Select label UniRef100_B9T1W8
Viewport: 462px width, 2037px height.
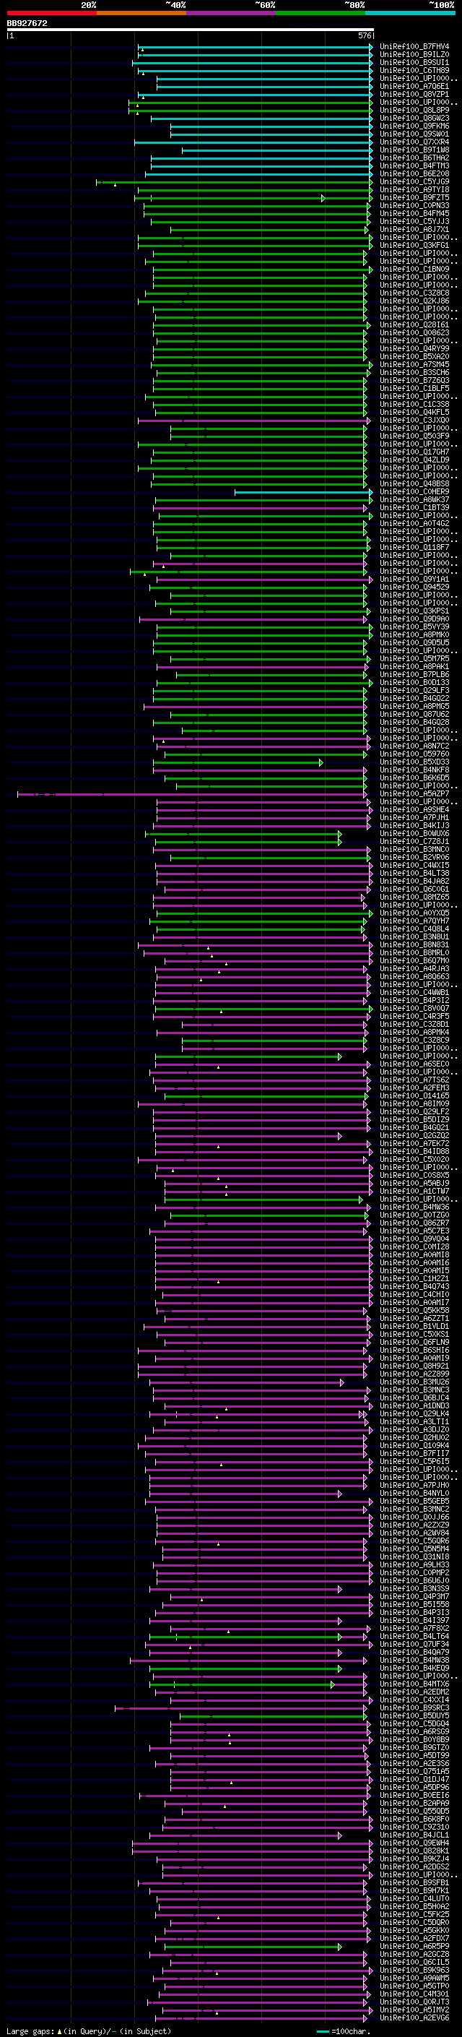[414, 150]
